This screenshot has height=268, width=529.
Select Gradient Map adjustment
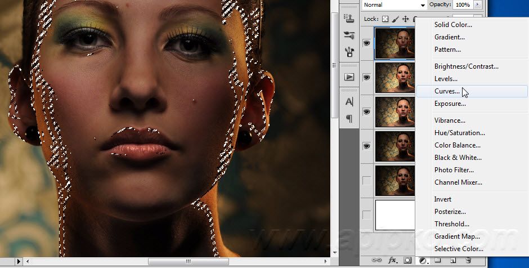[457, 236]
